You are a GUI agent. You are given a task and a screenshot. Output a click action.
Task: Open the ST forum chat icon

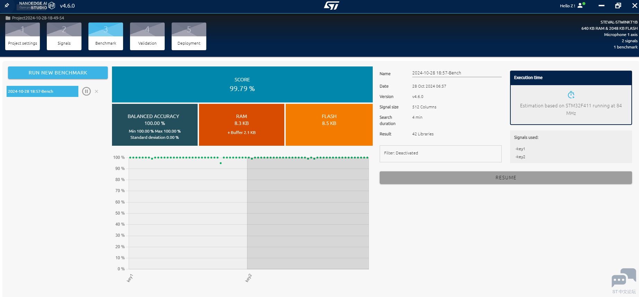(x=624, y=278)
